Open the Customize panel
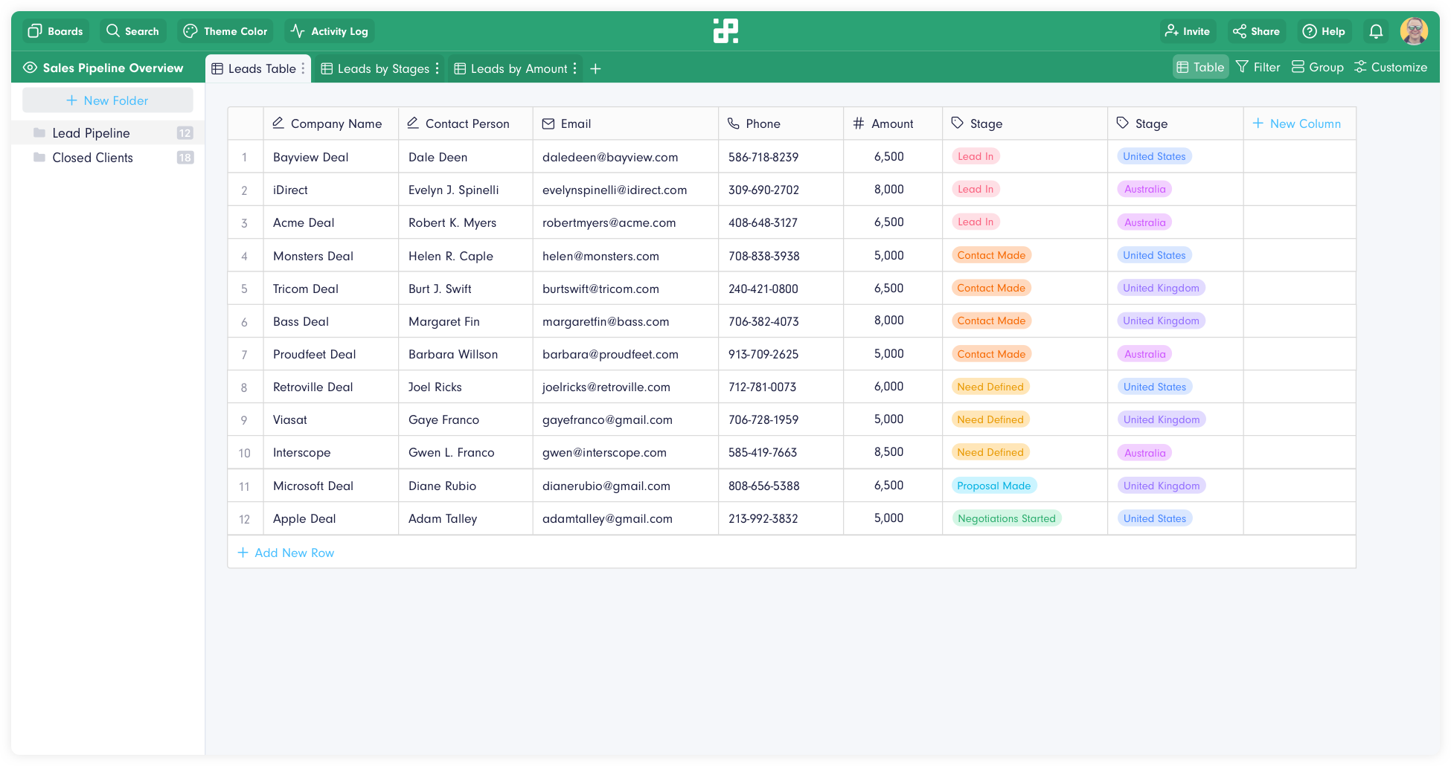Image resolution: width=1451 pixels, height=766 pixels. pyautogui.click(x=1391, y=67)
